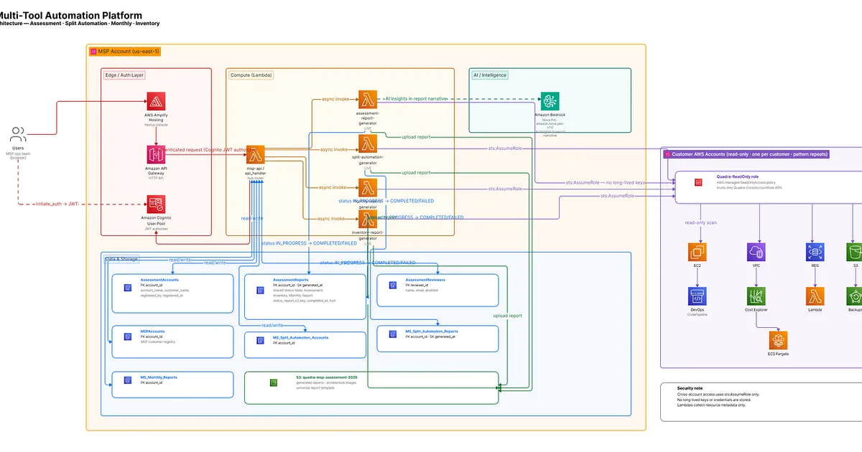The image size is (862, 452).
Task: Select the RDS service icon
Action: pyautogui.click(x=815, y=252)
